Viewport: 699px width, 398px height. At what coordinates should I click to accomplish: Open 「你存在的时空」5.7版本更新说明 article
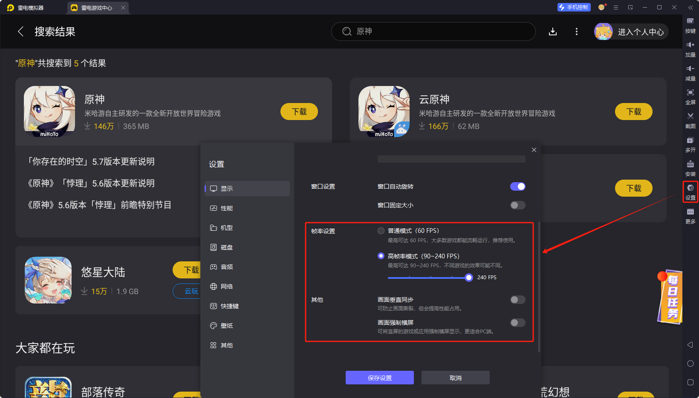pyautogui.click(x=90, y=161)
